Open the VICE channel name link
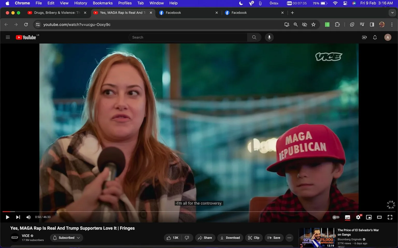 (x=26, y=236)
